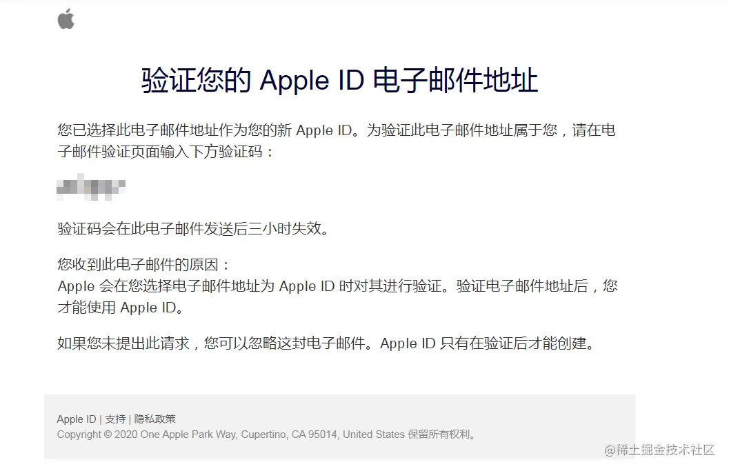729x471 pixels.
Task: Click the Copyright © 2020 text
Action: pyautogui.click(x=97, y=434)
